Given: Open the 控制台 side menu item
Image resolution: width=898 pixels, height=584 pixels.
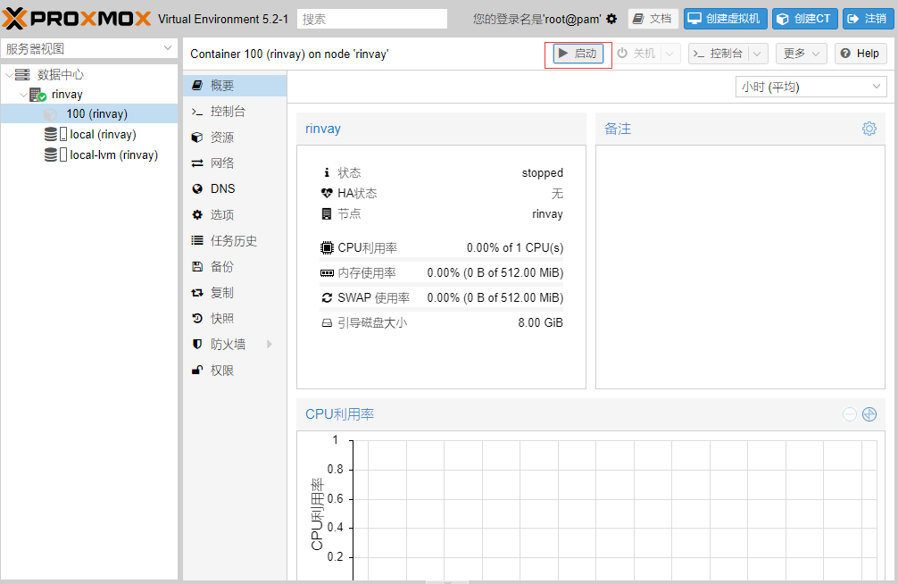Looking at the screenshot, I should [235, 112].
